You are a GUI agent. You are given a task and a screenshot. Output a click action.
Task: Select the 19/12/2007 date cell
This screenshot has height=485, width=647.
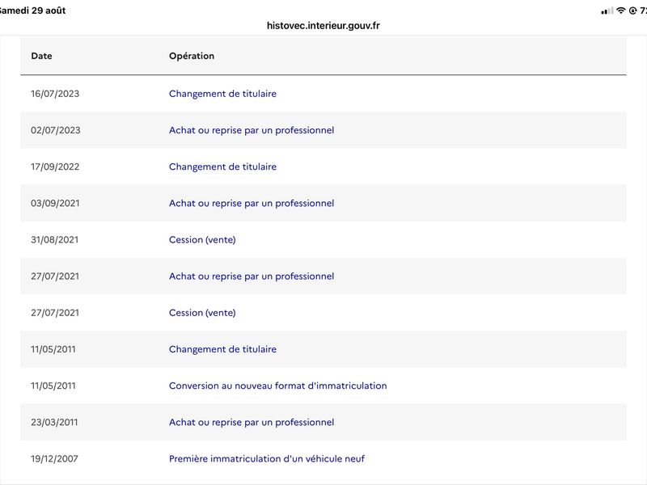click(x=54, y=458)
